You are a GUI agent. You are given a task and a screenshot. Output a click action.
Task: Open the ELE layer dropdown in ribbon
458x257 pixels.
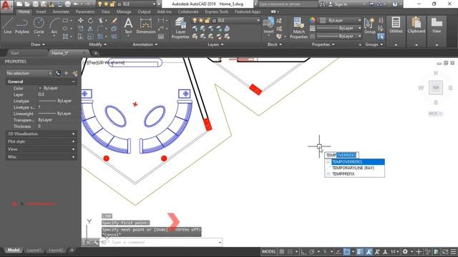[x=225, y=21]
